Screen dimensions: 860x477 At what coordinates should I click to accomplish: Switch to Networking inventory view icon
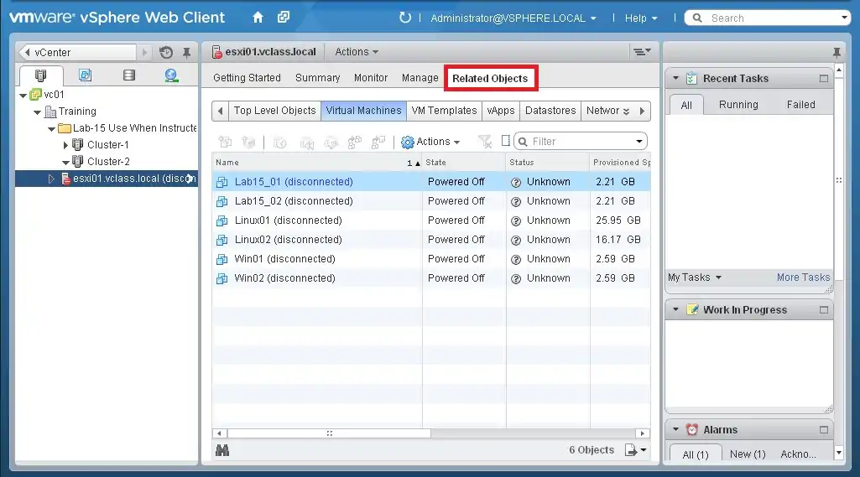(x=171, y=75)
